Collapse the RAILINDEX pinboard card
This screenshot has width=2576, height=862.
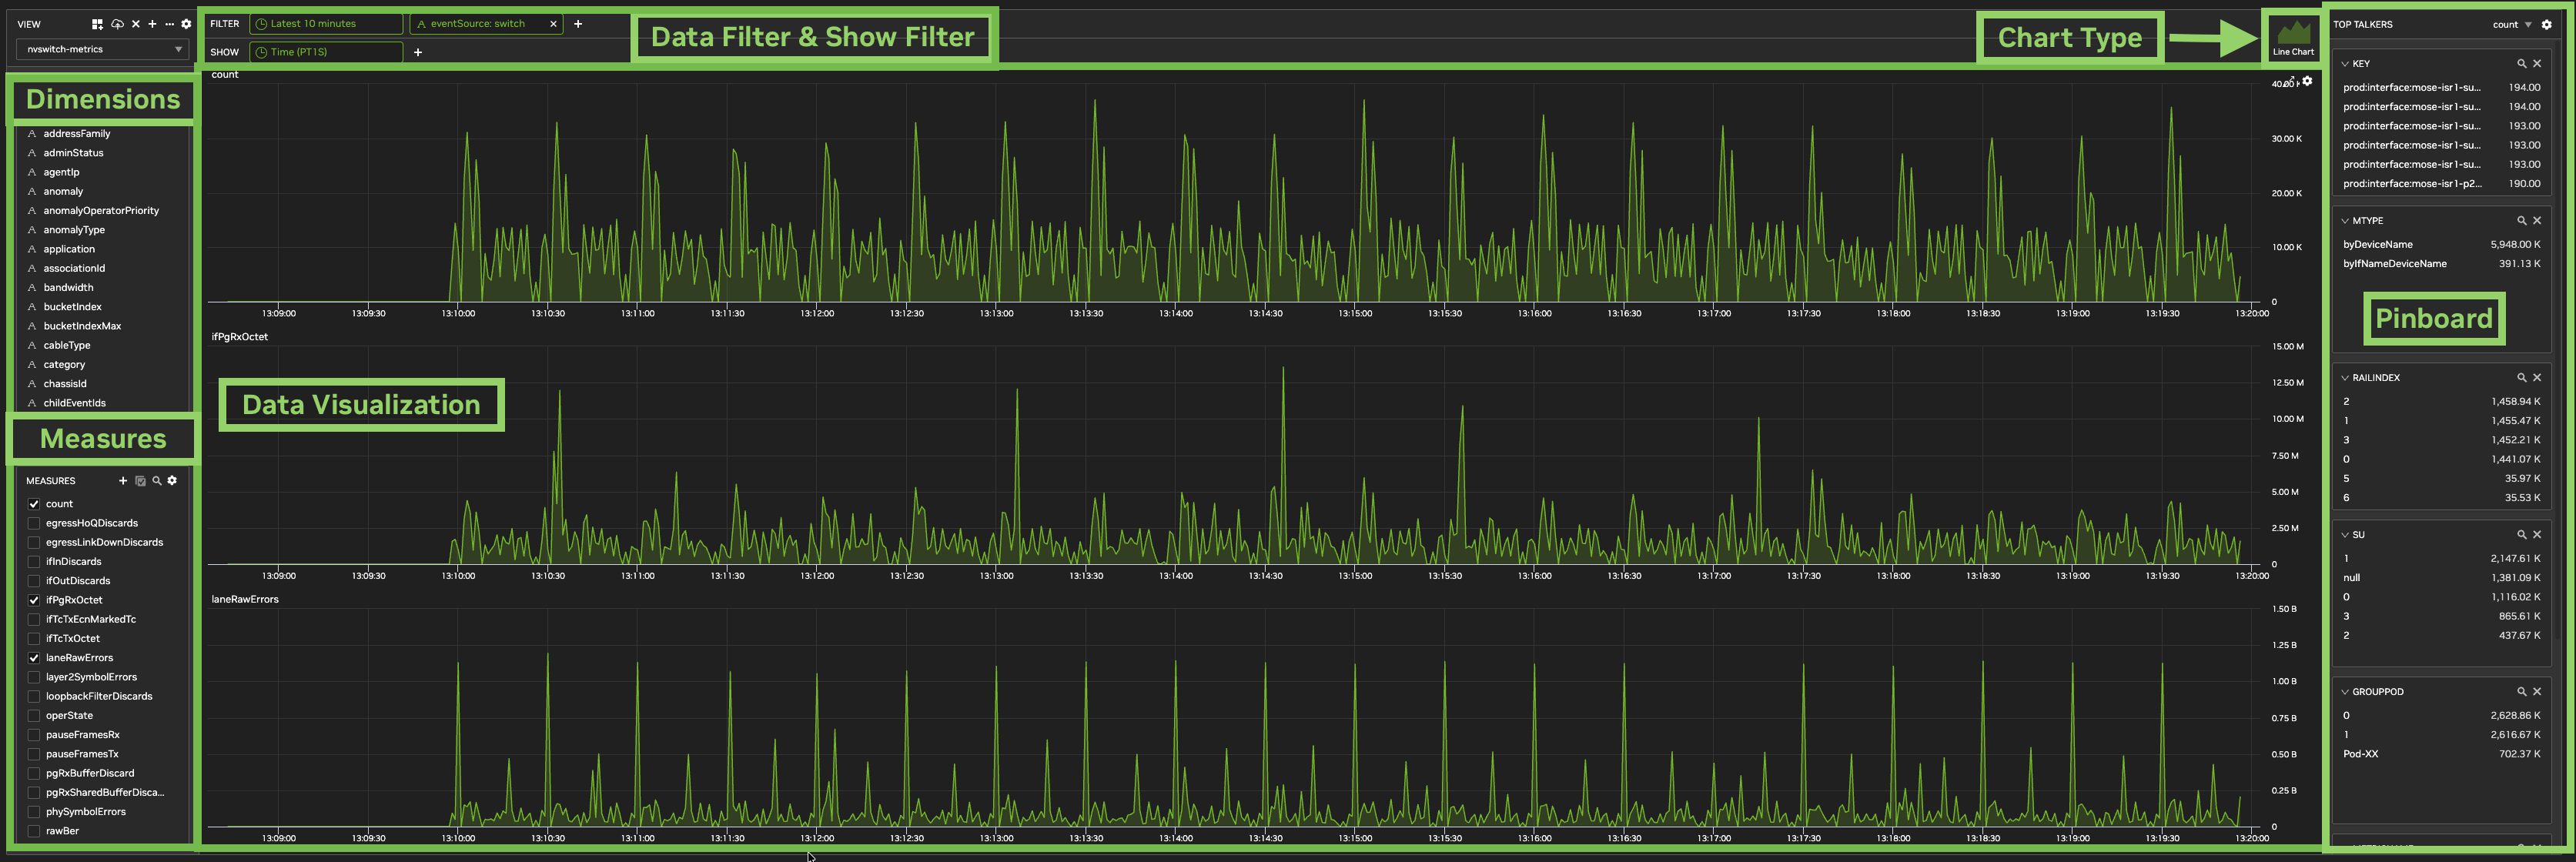pyautogui.click(x=2345, y=377)
